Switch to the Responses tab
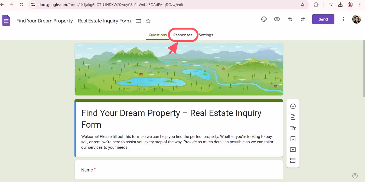 click(x=183, y=35)
